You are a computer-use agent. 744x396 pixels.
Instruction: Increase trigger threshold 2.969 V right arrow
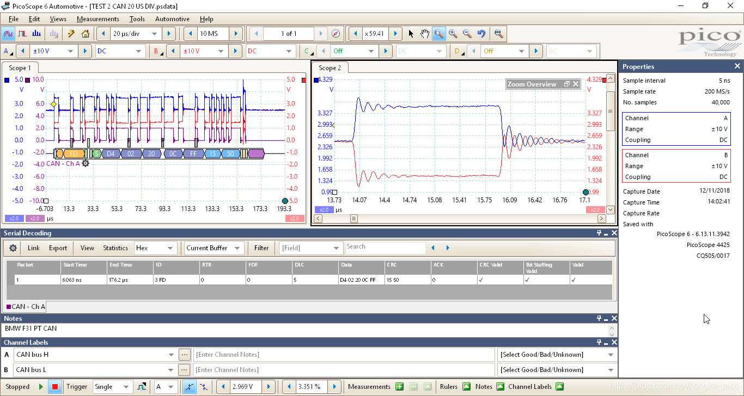point(269,387)
